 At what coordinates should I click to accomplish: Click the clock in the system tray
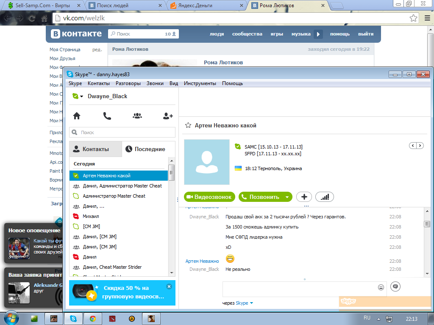pos(411,319)
